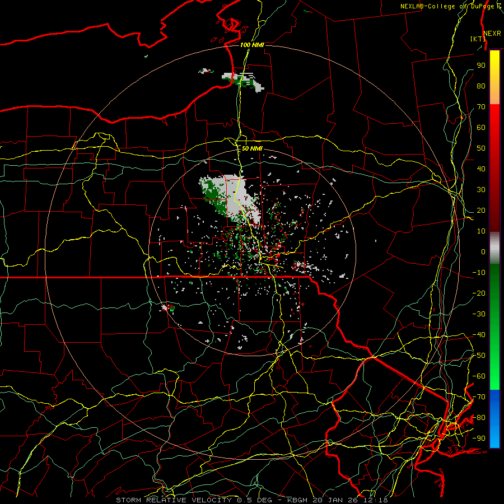Click the -80 value on velocity scale

coord(479,418)
